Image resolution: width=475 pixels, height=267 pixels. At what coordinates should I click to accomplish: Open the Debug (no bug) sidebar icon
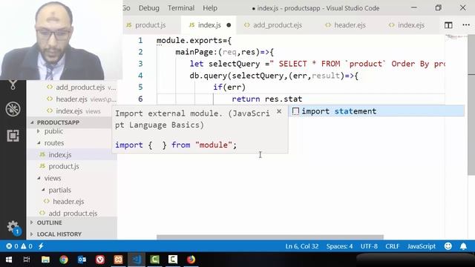(x=13, y=109)
